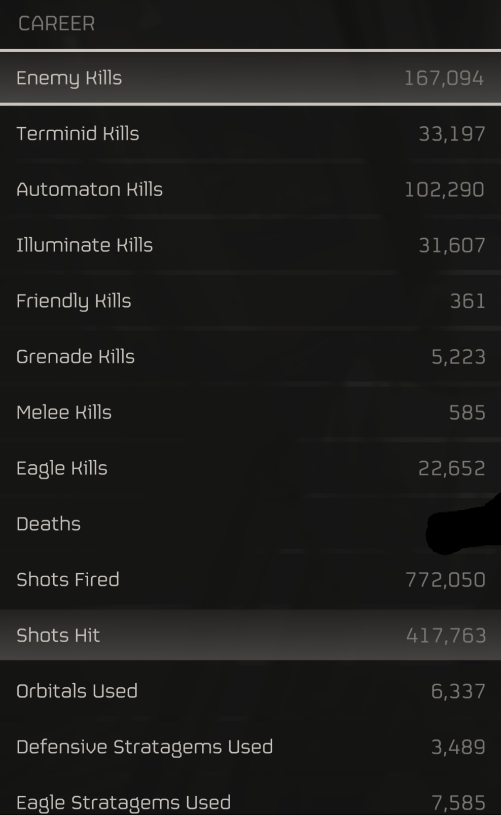The image size is (501, 815).
Task: Select the CAREER section header
Action: pyautogui.click(x=56, y=23)
